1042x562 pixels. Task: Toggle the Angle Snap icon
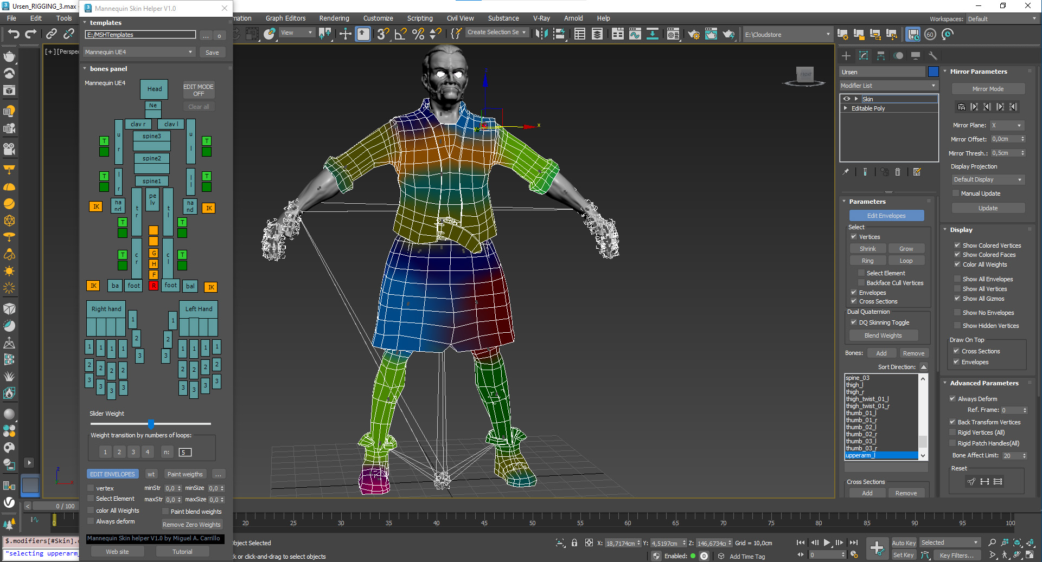(x=400, y=34)
